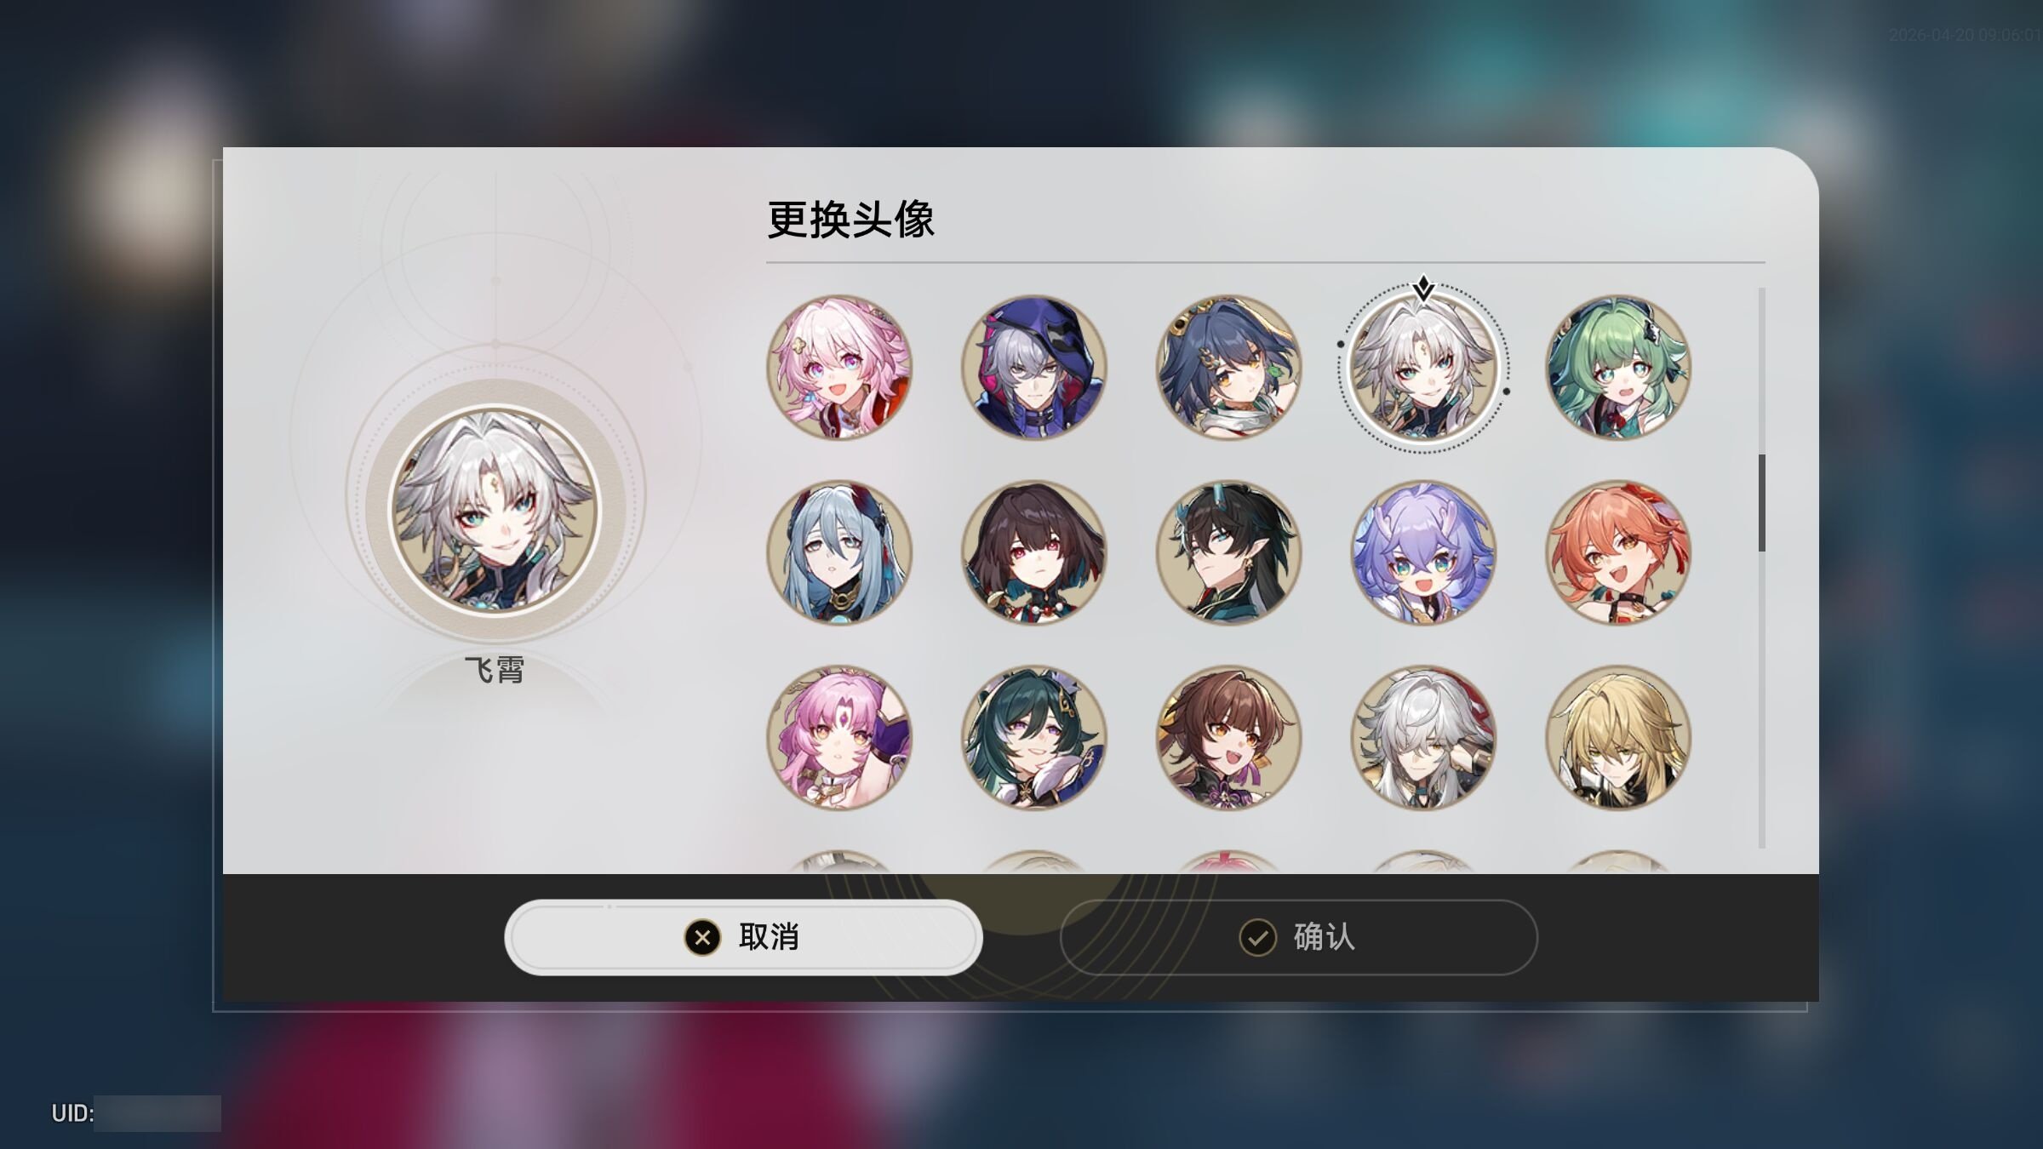Choose the purple-hooded gray-haired avatar
The height and width of the screenshot is (1149, 2043).
(1034, 368)
